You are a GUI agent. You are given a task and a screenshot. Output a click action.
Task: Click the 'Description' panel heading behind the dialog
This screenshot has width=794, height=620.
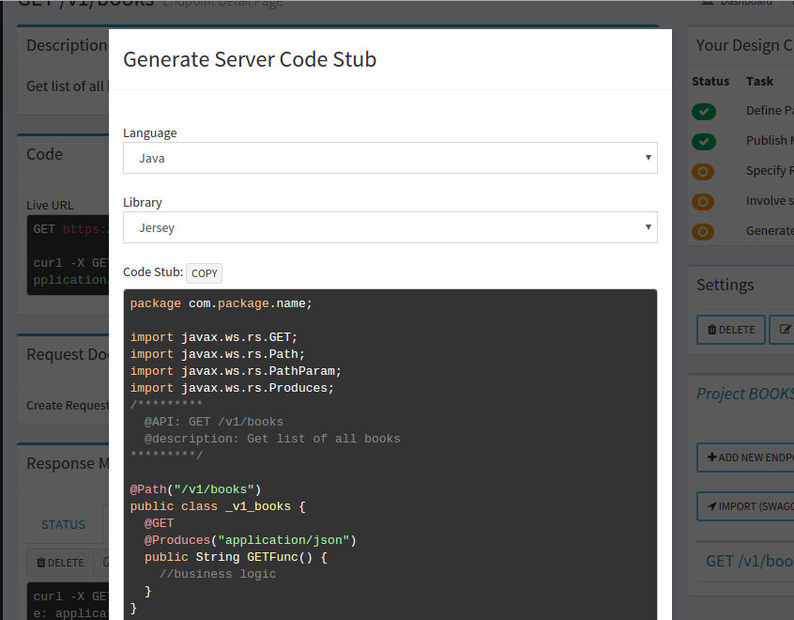click(67, 45)
